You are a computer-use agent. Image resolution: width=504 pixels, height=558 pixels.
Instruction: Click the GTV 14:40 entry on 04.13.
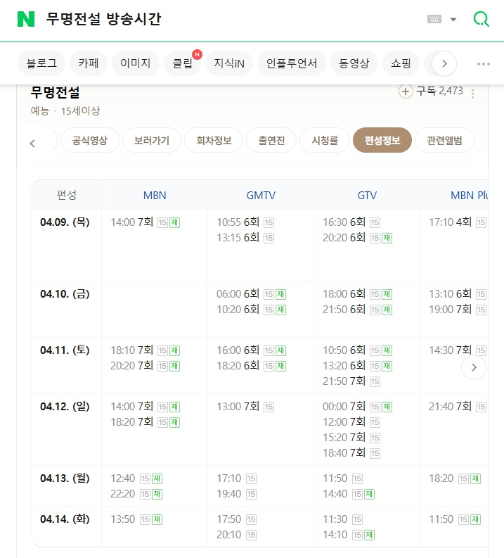[x=349, y=494]
